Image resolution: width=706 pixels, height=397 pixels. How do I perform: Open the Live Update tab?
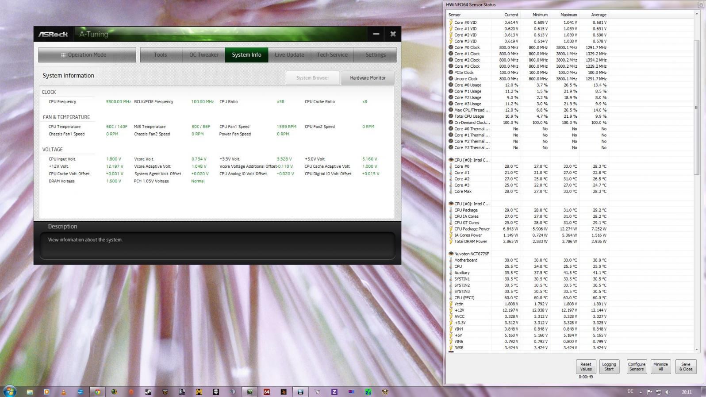[289, 55]
